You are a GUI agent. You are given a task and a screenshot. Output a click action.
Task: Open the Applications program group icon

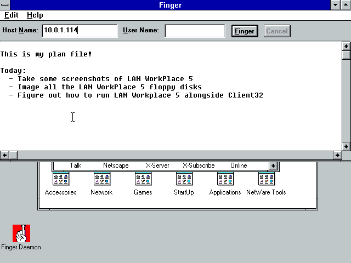click(x=225, y=179)
